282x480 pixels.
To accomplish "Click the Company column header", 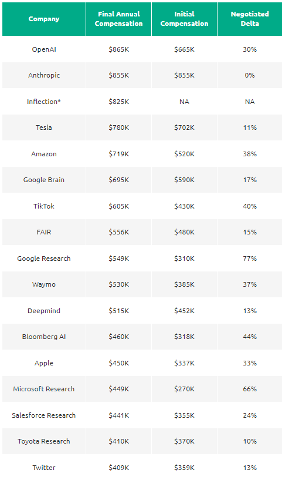I will tap(44, 19).
